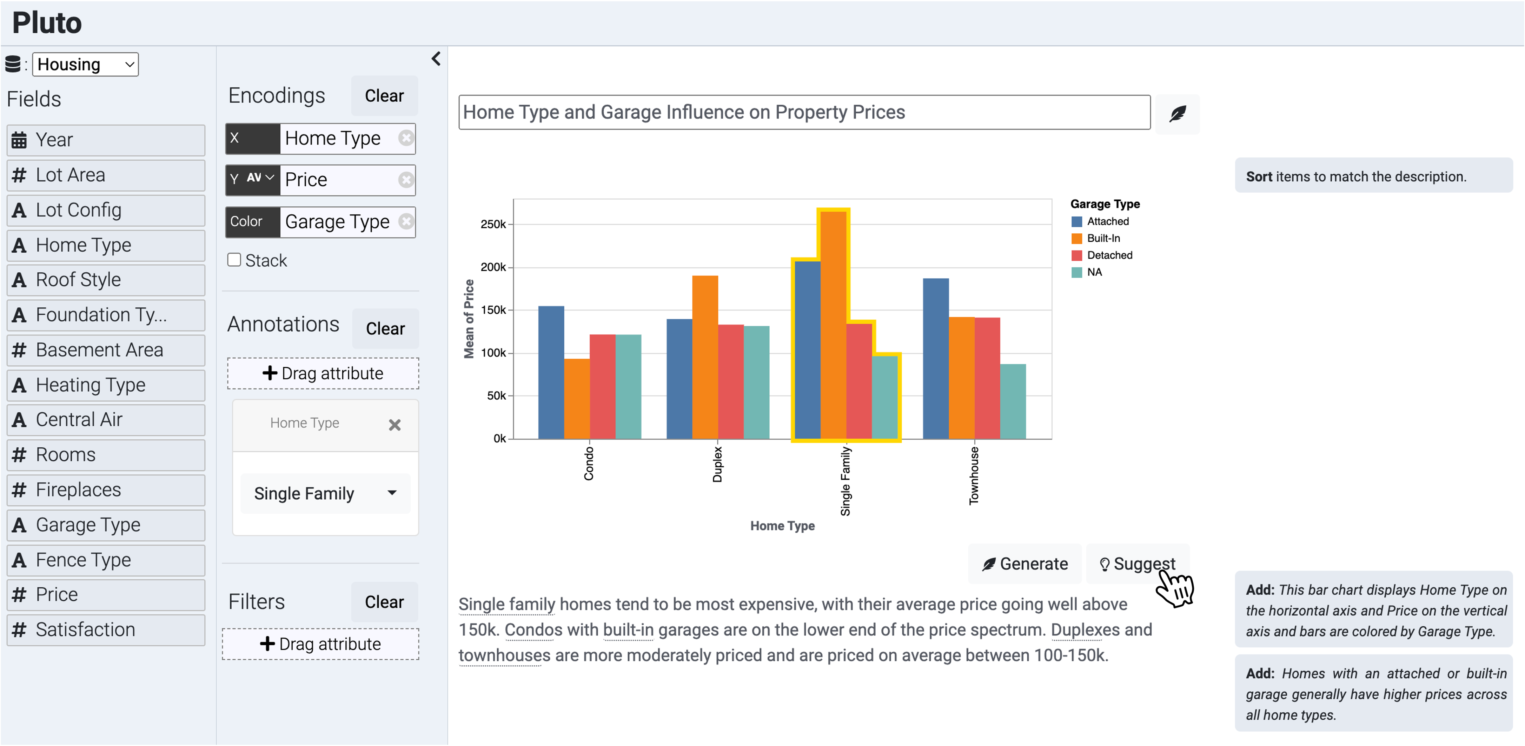Delete the Home Type annotation card
1525x746 pixels.
[394, 425]
